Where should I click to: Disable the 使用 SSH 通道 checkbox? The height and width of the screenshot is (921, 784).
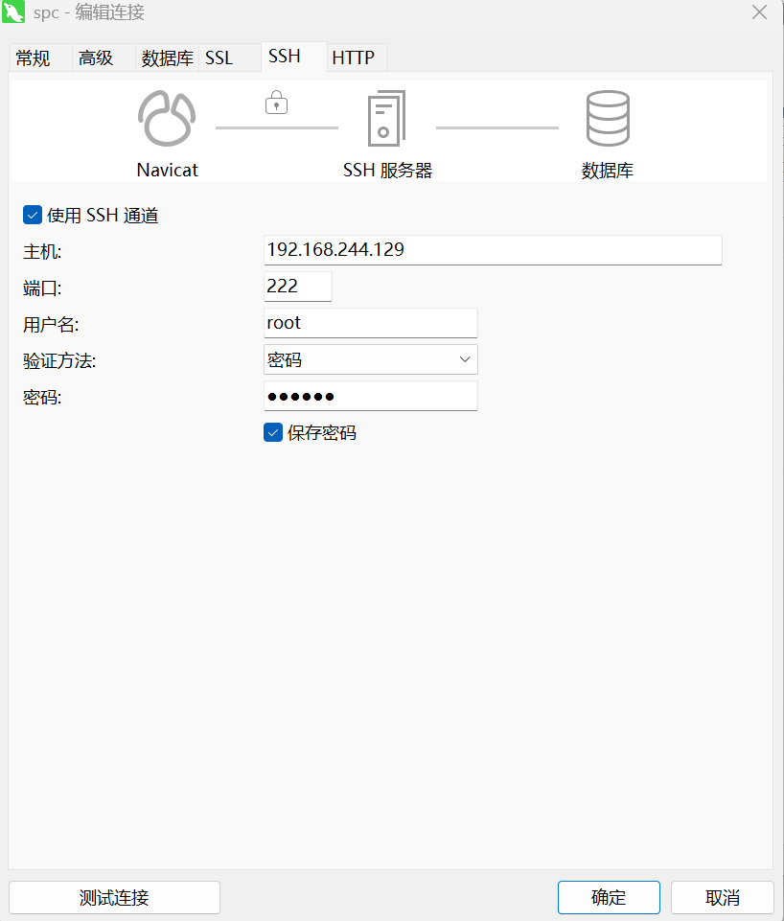tap(33, 216)
